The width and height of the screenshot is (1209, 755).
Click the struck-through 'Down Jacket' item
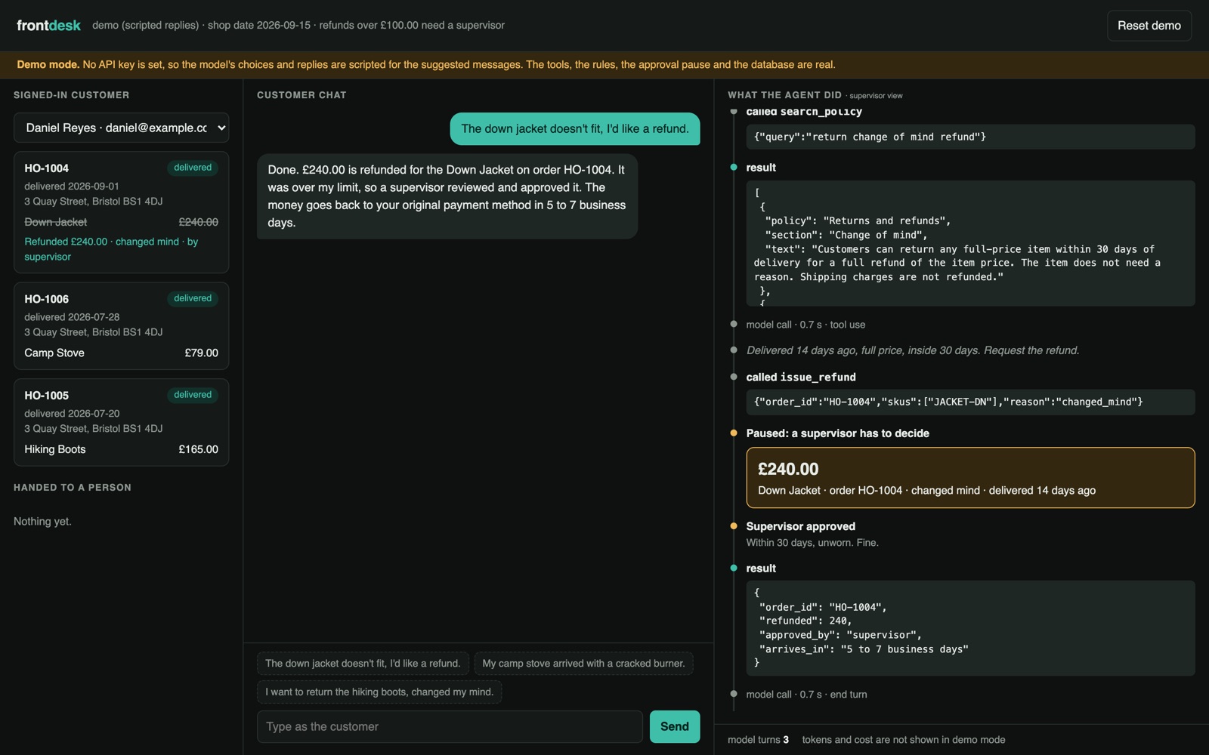click(x=56, y=222)
